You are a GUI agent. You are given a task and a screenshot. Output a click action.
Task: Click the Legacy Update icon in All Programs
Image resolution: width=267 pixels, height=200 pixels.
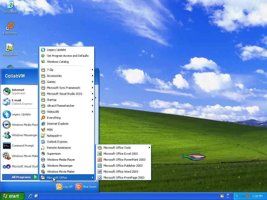[x=43, y=50]
